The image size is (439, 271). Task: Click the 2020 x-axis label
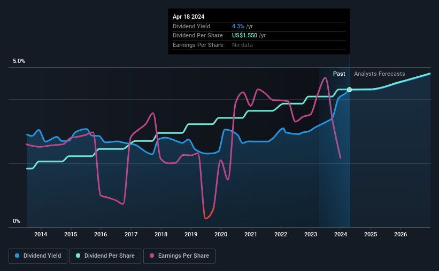(221, 234)
